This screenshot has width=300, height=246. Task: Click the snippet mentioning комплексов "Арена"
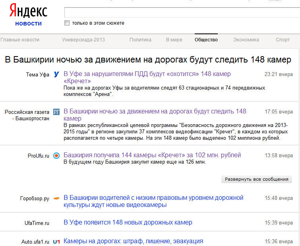point(164,91)
